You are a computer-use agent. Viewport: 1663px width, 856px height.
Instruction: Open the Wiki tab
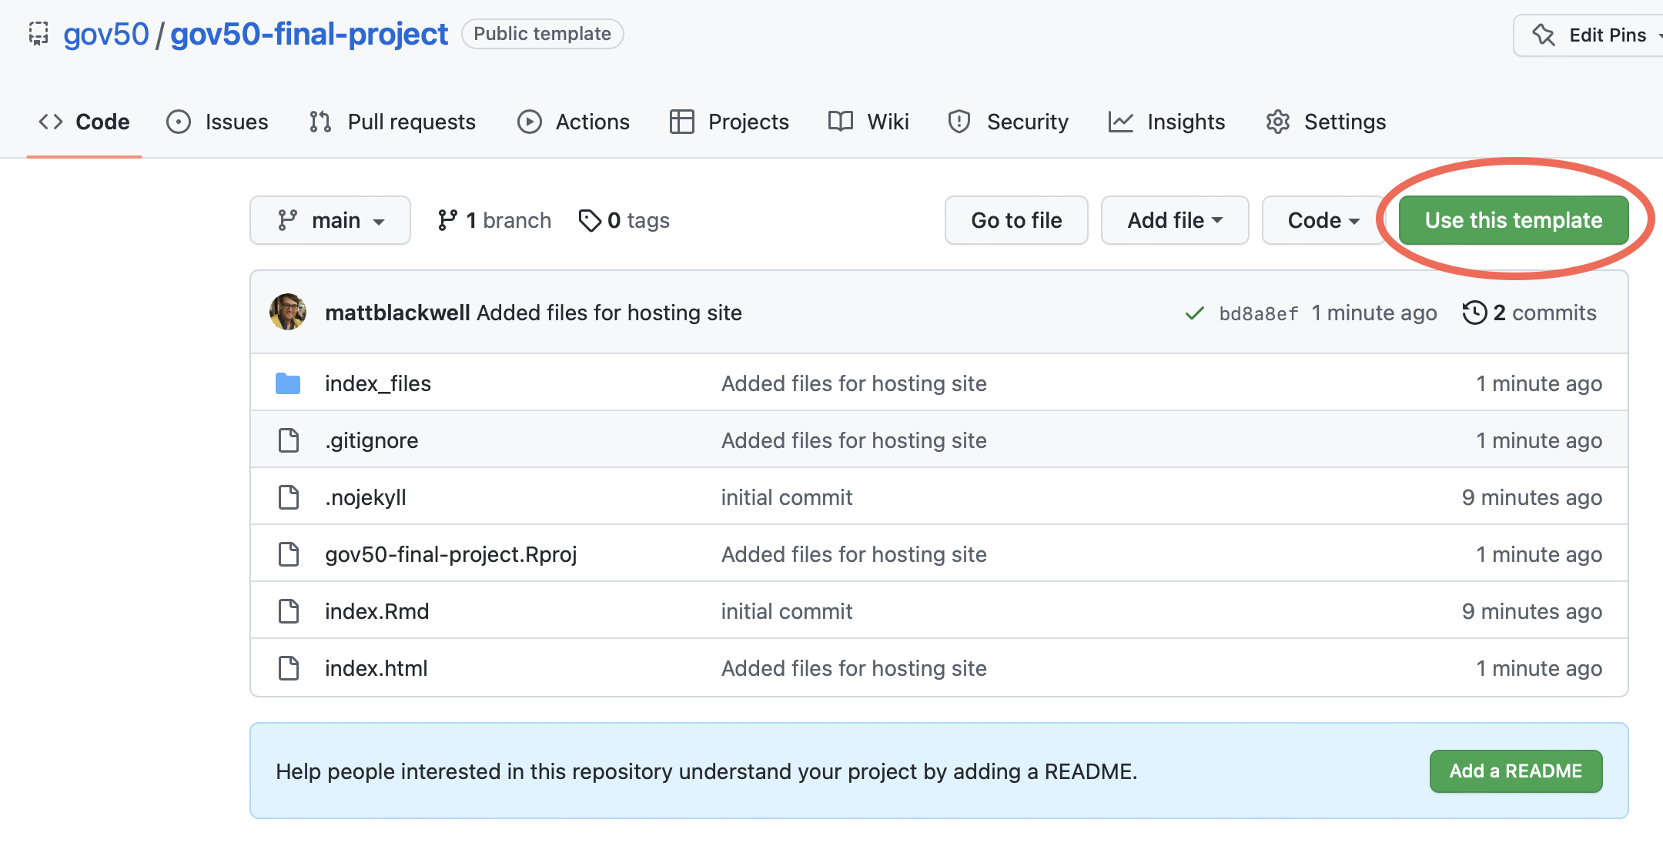click(x=868, y=122)
